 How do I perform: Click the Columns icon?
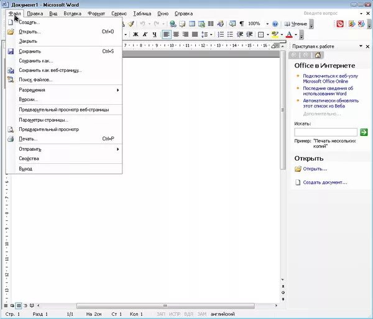[211, 24]
